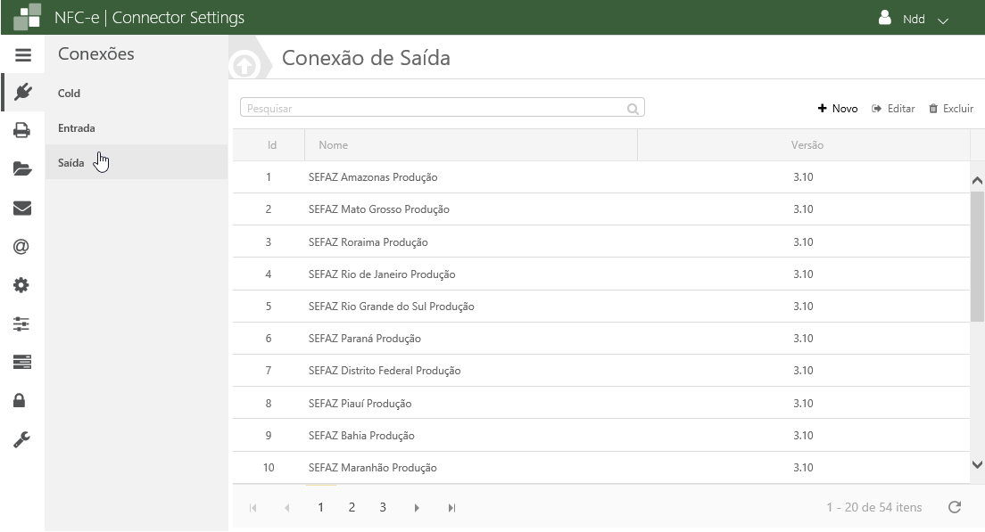Open the gear settings icon in sidebar
985x532 pixels.
click(22, 286)
